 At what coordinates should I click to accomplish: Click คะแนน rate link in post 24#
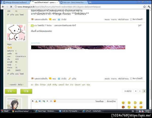coord(107,79)
